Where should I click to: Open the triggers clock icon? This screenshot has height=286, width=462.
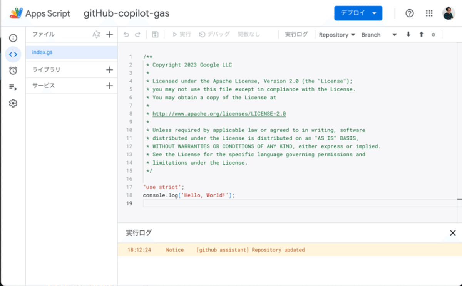pos(13,71)
